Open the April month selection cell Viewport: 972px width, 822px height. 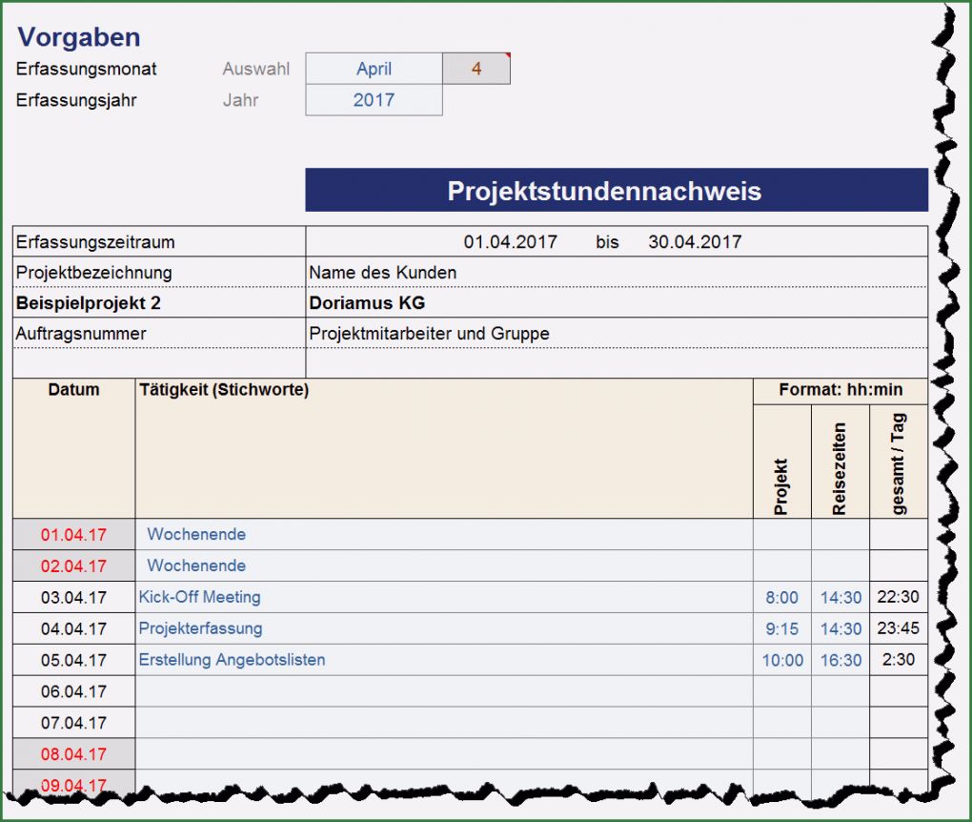374,69
